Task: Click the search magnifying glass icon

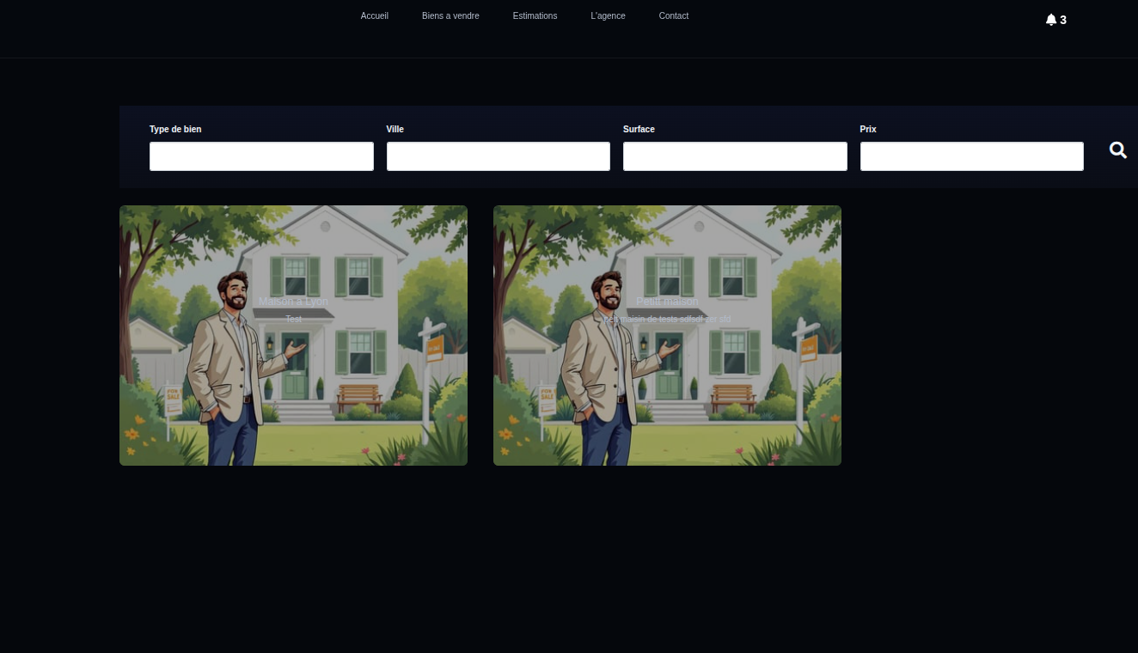Action: point(1117,150)
